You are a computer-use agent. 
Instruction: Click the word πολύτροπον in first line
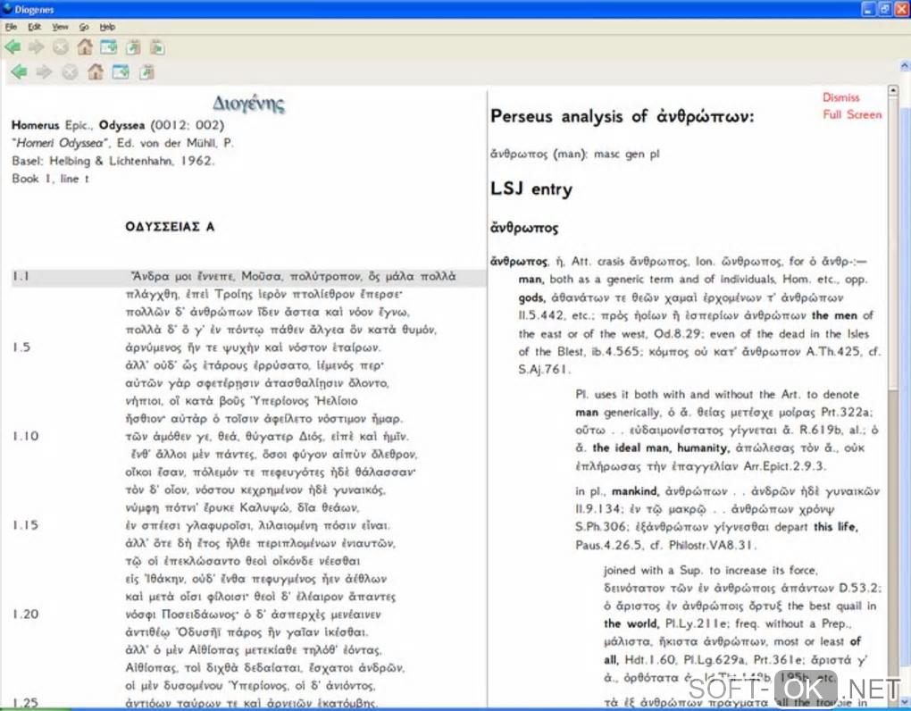pos(325,277)
